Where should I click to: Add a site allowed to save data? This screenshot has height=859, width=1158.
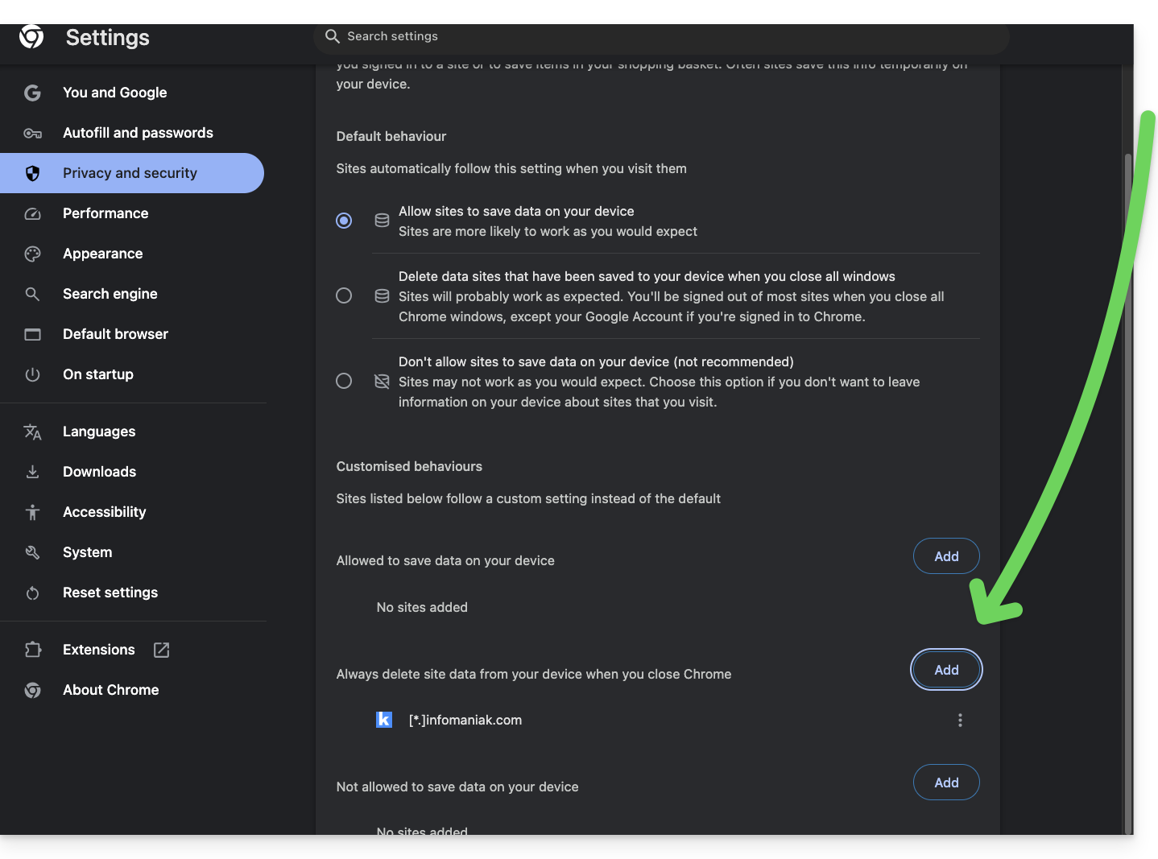946,556
